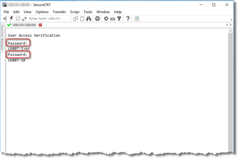The image size is (238, 159).
Task: Minimize the SecureCRT window
Action: coord(201,5)
